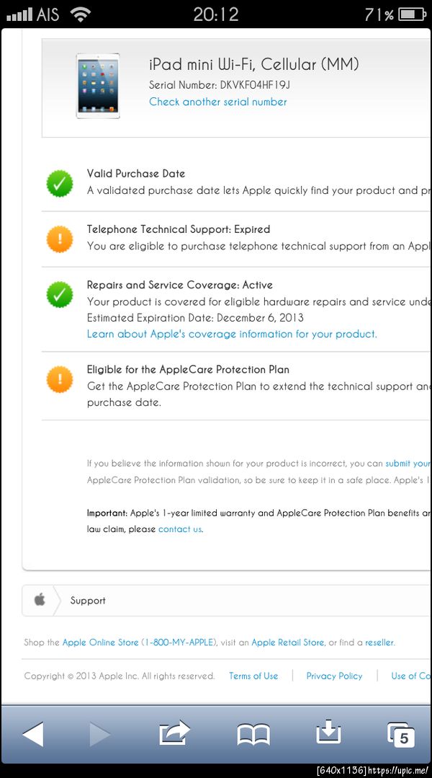
Task: Tap the green Repairs Coverage checkmark icon
Action: [60, 293]
